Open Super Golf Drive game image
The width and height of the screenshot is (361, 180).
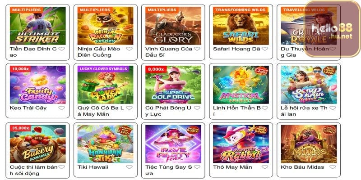[173, 85]
